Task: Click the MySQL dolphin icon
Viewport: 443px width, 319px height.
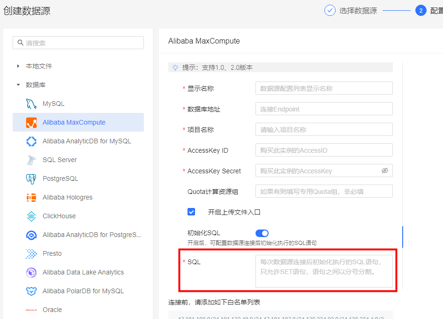Action: (x=31, y=104)
